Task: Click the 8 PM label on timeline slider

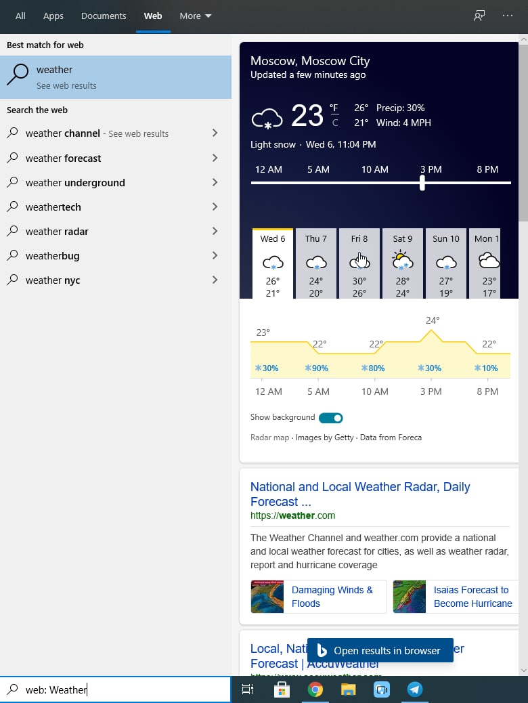Action: click(x=487, y=169)
